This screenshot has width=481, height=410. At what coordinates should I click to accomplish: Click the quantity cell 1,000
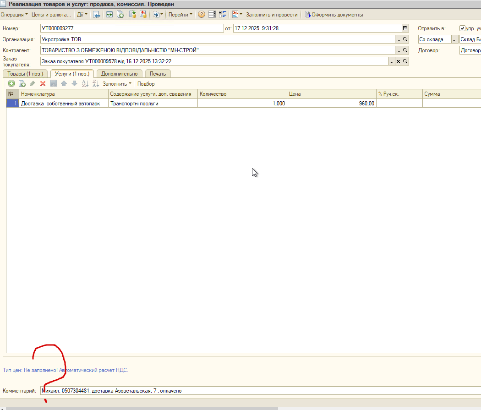(x=242, y=104)
